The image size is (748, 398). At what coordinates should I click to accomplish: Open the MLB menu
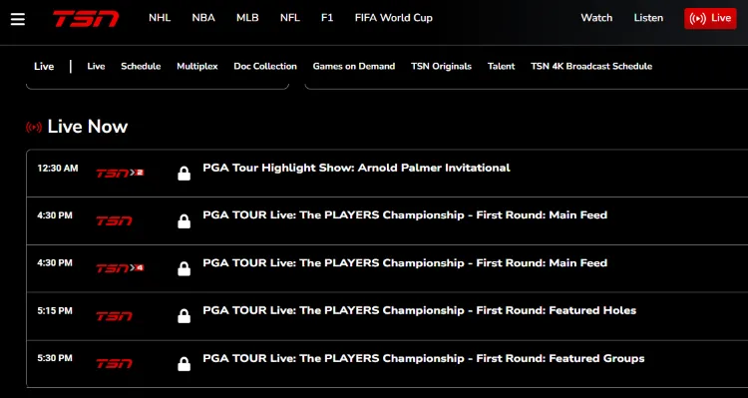click(x=247, y=18)
